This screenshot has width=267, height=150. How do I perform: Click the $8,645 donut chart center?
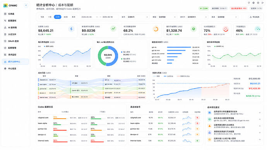108,56
